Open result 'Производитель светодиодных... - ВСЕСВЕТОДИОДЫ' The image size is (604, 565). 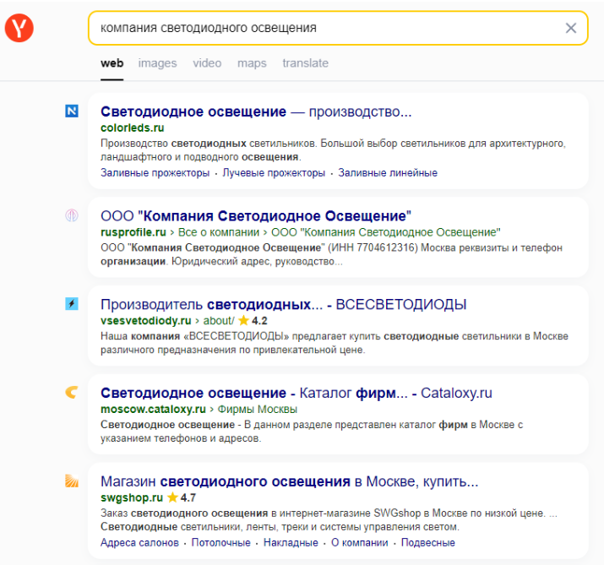click(x=284, y=305)
